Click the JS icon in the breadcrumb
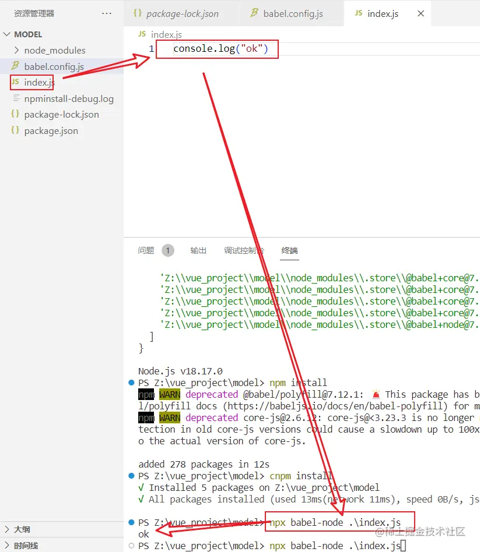 (142, 34)
